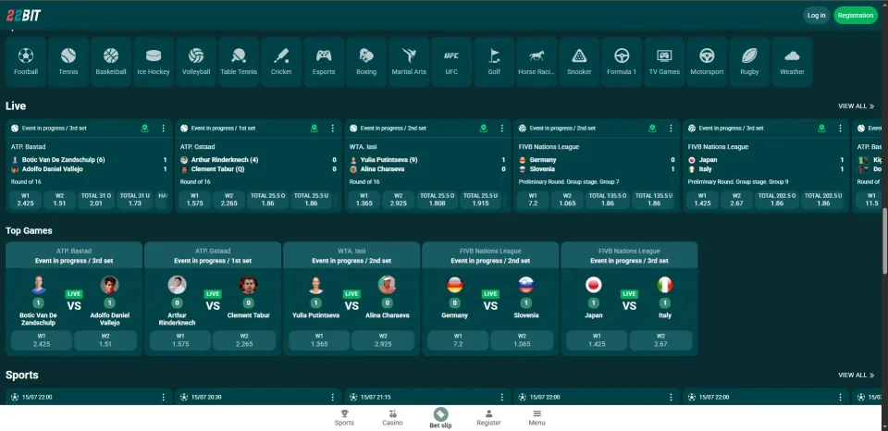Select the Esports gamepad icon
Image resolution: width=888 pixels, height=431 pixels.
[x=324, y=56]
